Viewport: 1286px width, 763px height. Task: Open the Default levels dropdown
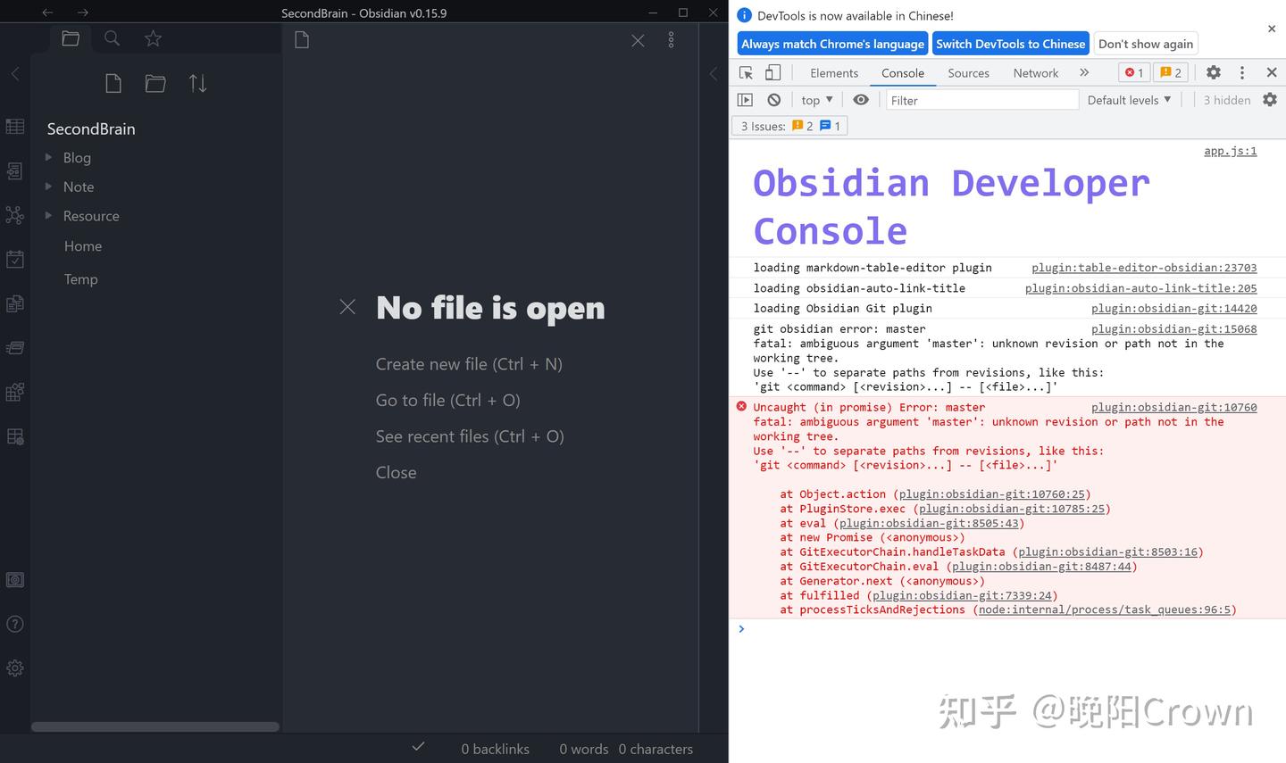(1128, 99)
